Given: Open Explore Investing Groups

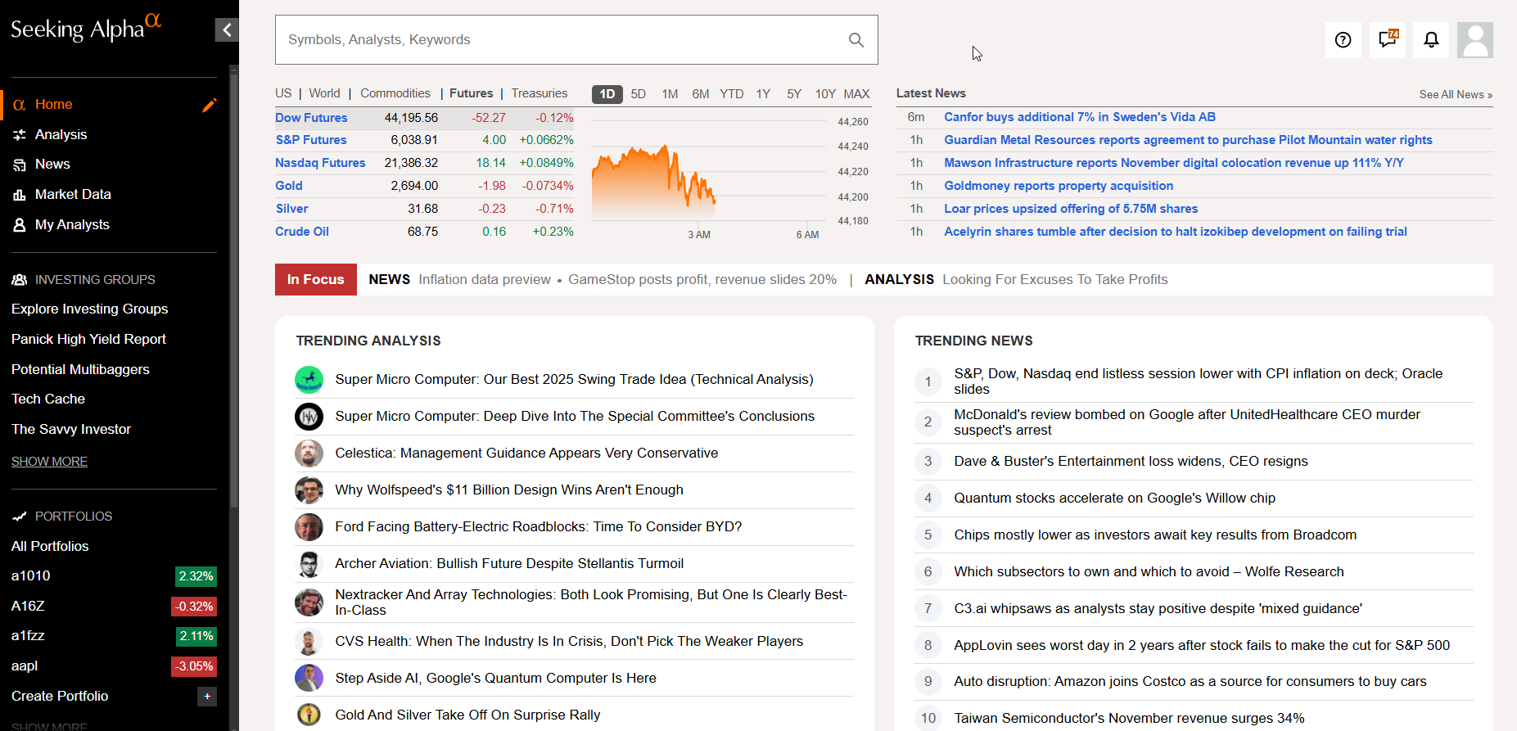Looking at the screenshot, I should click(x=90, y=309).
